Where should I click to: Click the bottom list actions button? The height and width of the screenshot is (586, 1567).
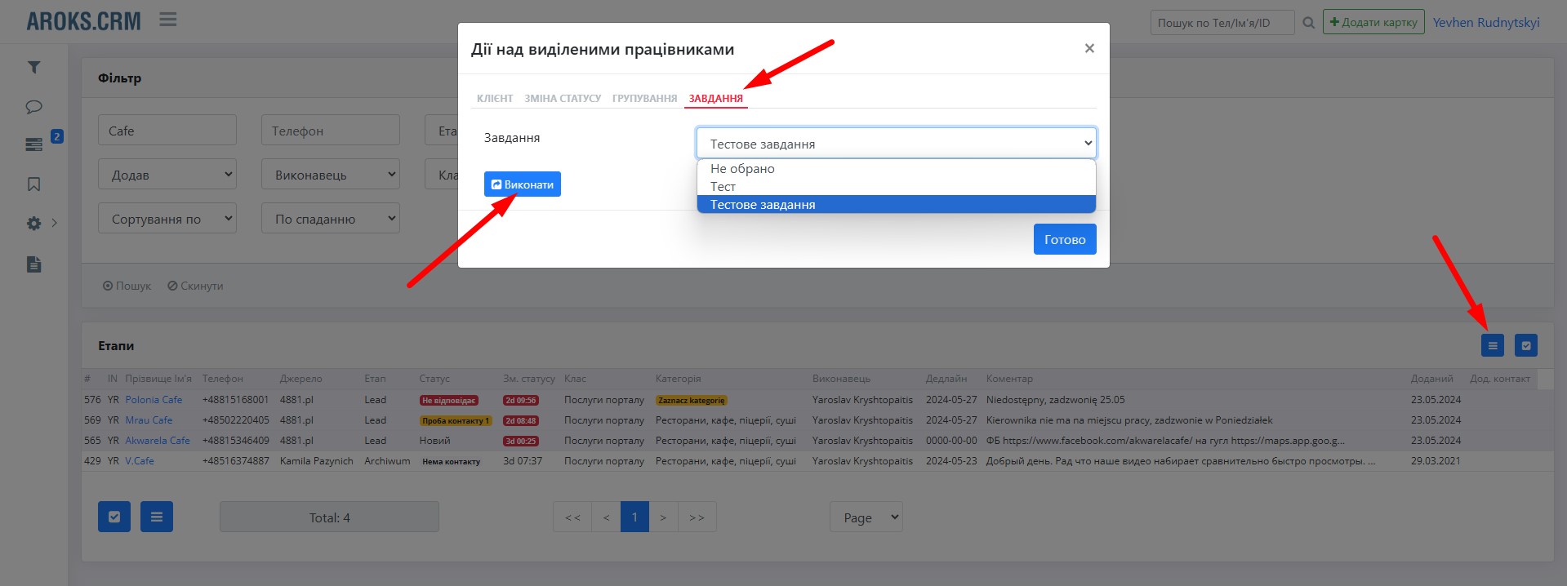157,517
